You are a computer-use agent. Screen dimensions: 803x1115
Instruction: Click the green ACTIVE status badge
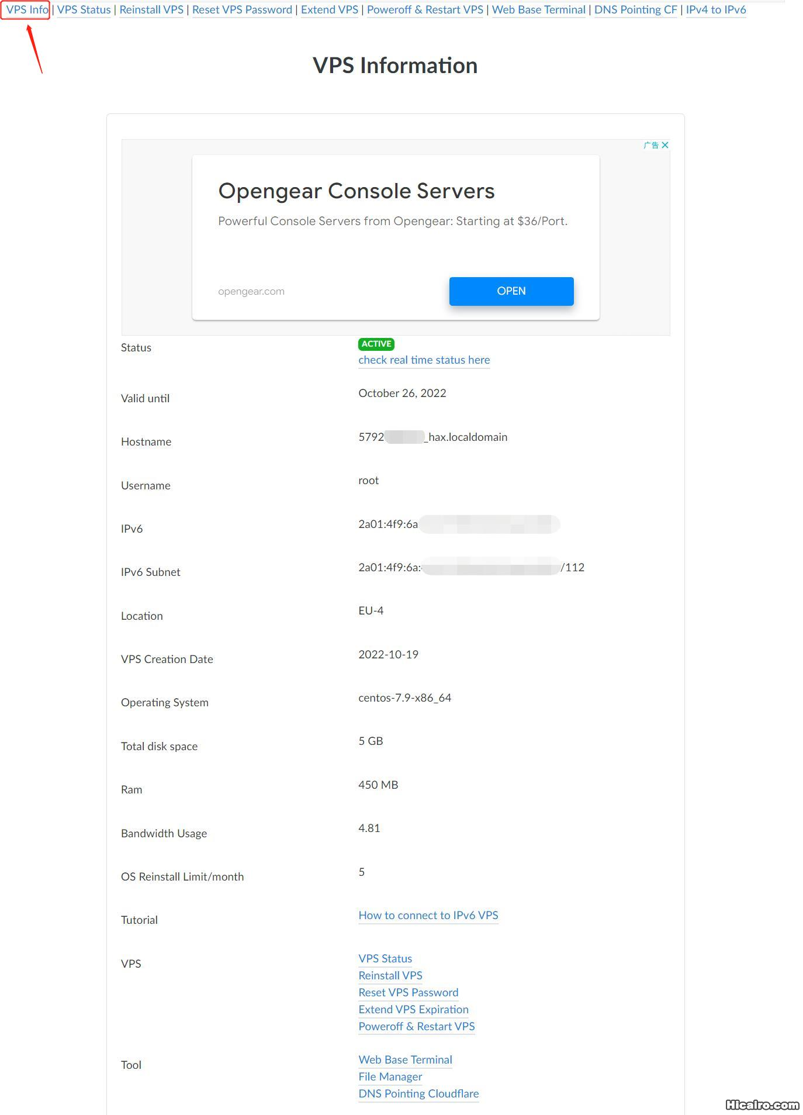(376, 344)
